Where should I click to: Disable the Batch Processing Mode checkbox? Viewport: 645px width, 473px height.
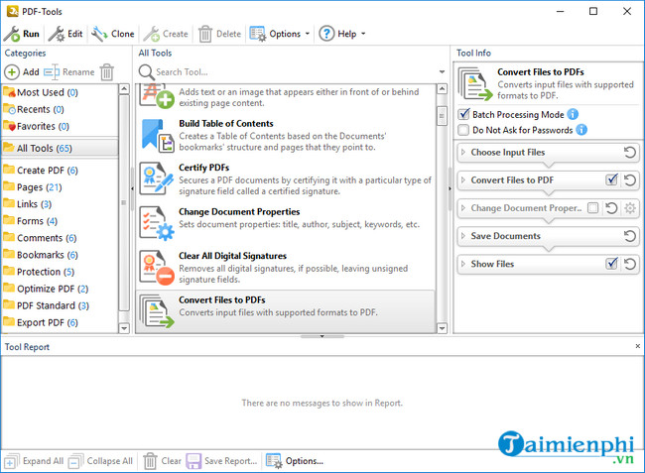(463, 115)
